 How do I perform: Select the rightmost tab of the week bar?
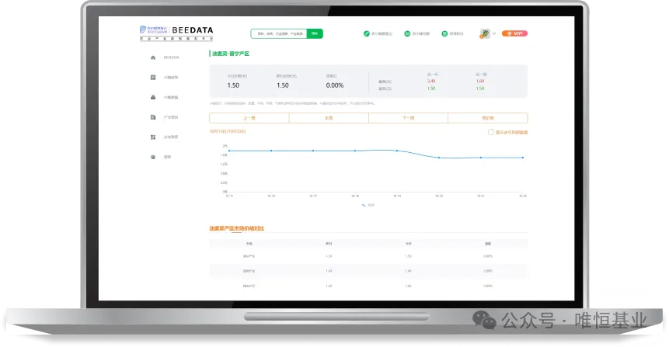488,118
